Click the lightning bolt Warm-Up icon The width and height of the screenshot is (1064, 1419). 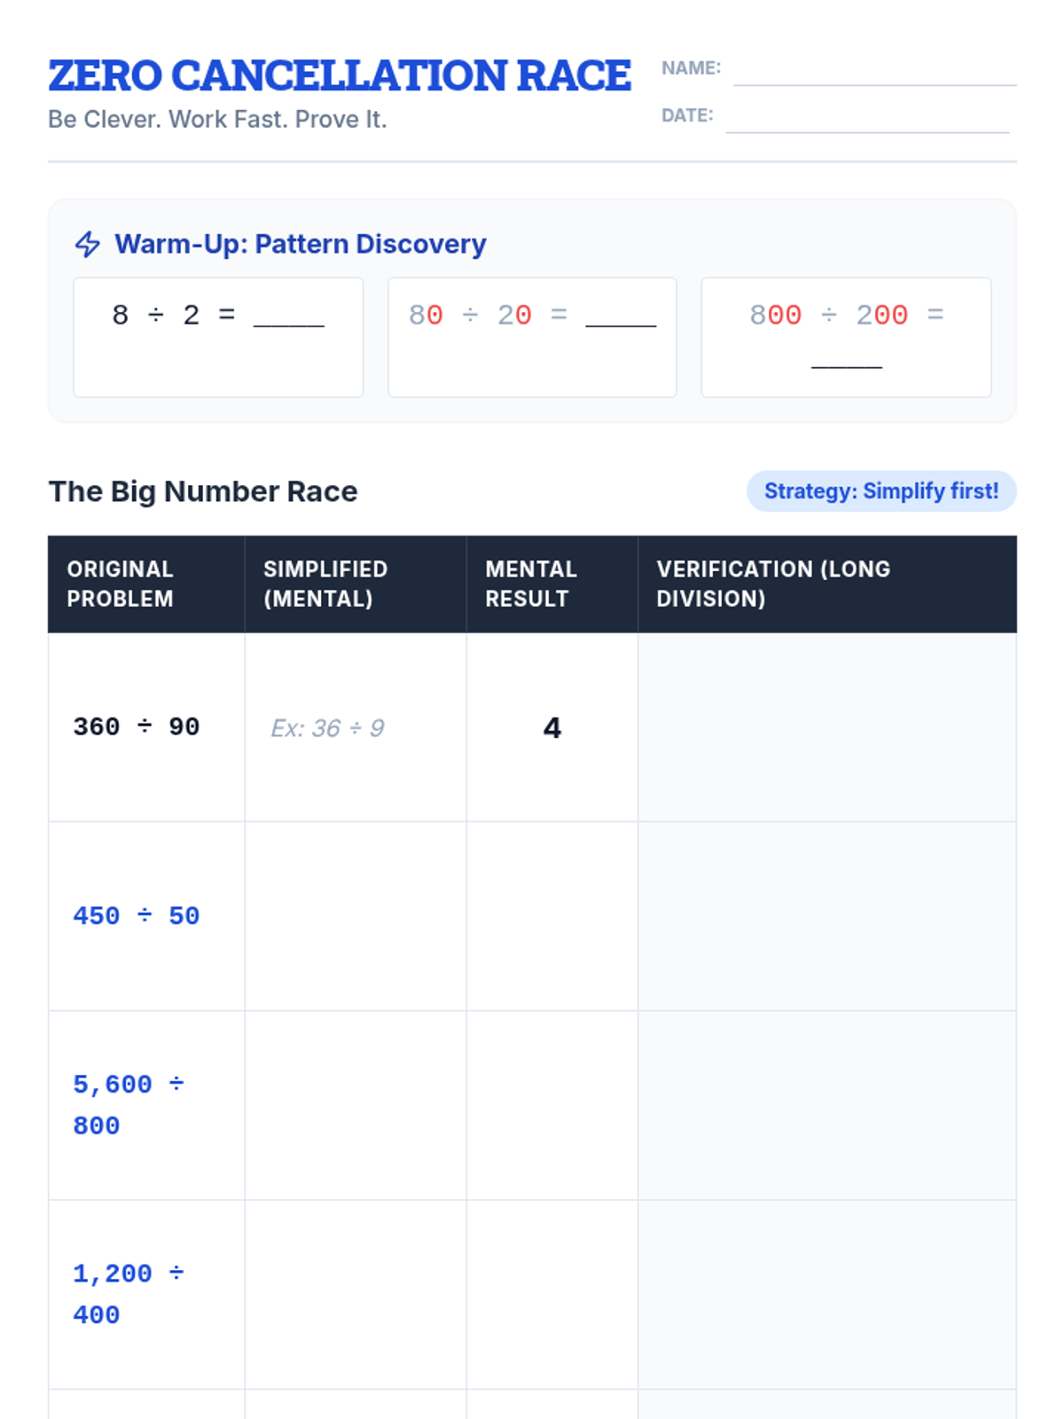point(88,244)
